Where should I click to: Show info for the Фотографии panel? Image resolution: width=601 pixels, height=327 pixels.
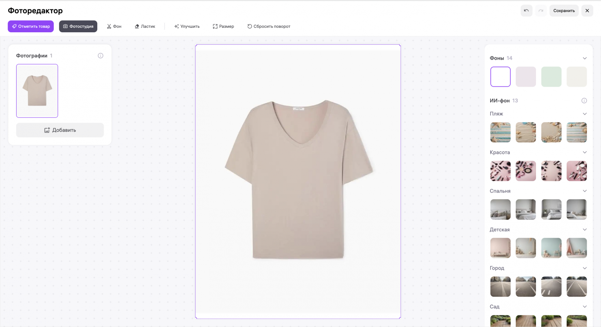[x=101, y=56]
